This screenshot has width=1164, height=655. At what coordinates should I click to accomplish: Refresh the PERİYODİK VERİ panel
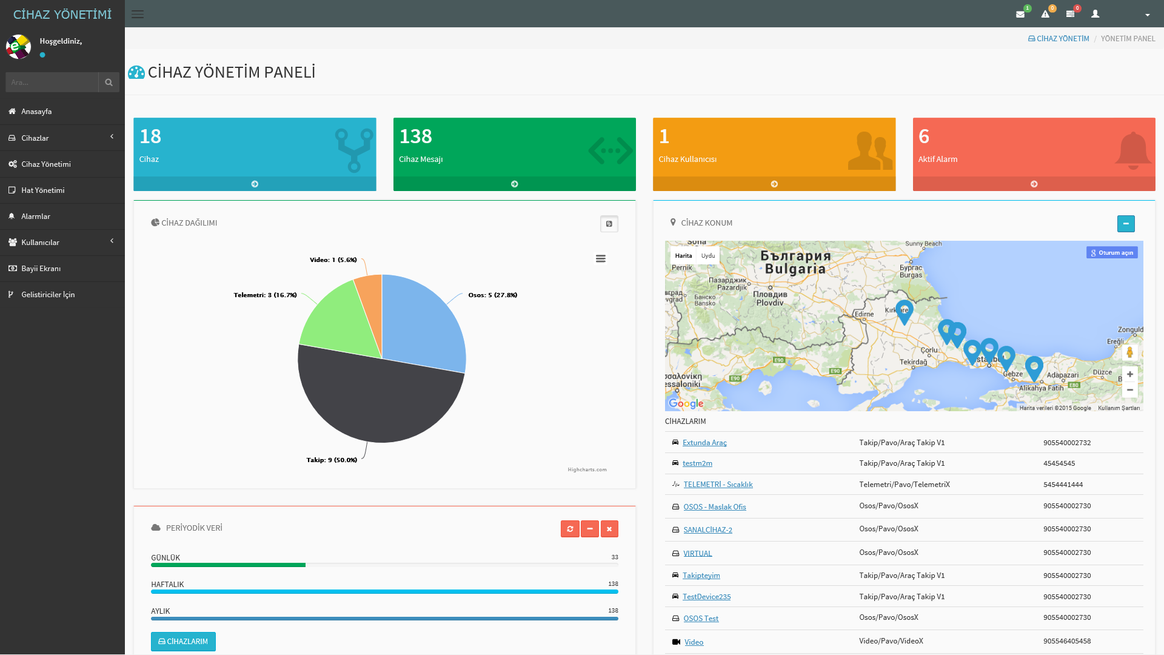(570, 529)
